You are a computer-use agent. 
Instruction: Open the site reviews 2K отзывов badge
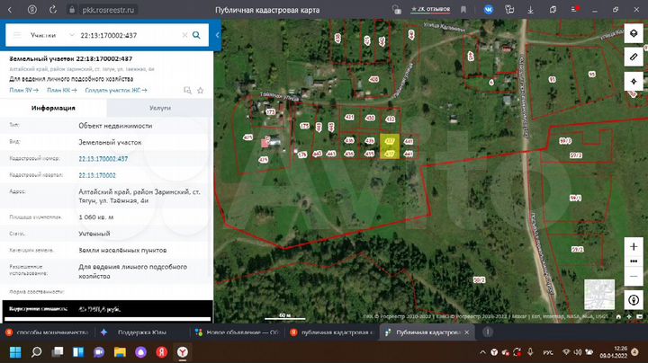tap(430, 9)
